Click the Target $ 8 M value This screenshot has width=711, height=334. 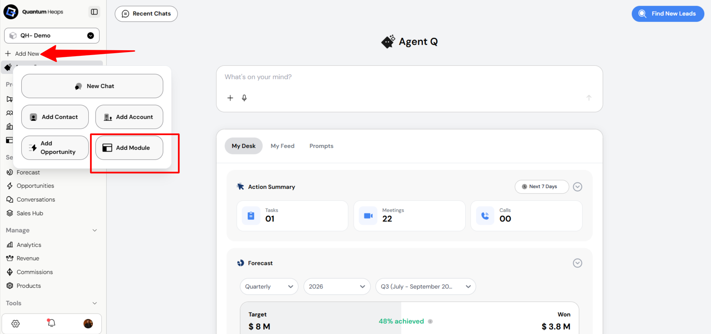(x=259, y=327)
